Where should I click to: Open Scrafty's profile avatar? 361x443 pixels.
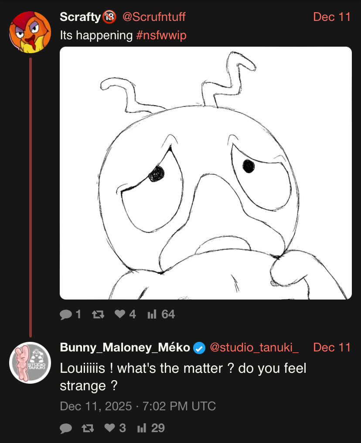(x=30, y=32)
